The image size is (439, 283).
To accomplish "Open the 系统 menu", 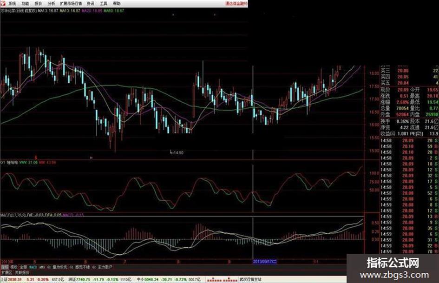I will pyautogui.click(x=12, y=4).
